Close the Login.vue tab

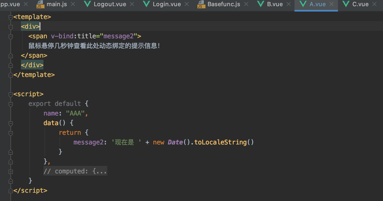[x=186, y=4]
